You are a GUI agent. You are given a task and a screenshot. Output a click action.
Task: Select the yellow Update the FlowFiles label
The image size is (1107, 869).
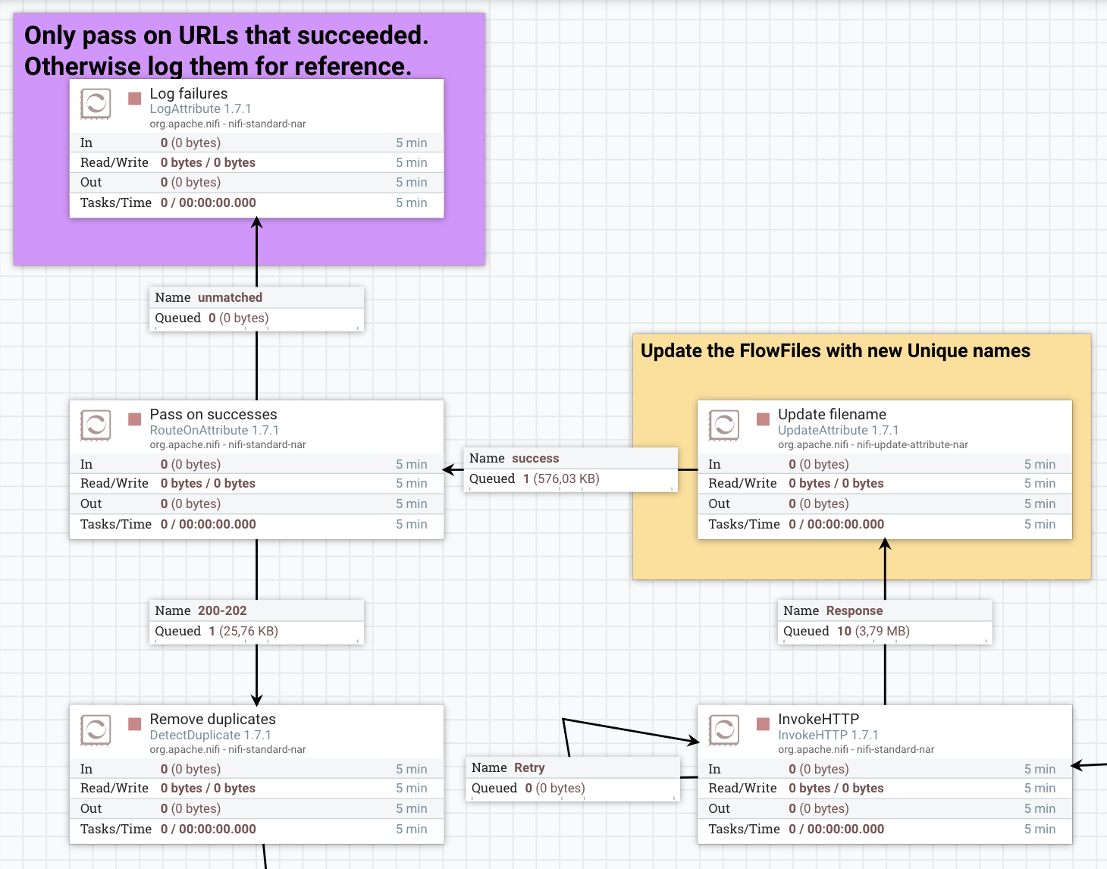(862, 456)
